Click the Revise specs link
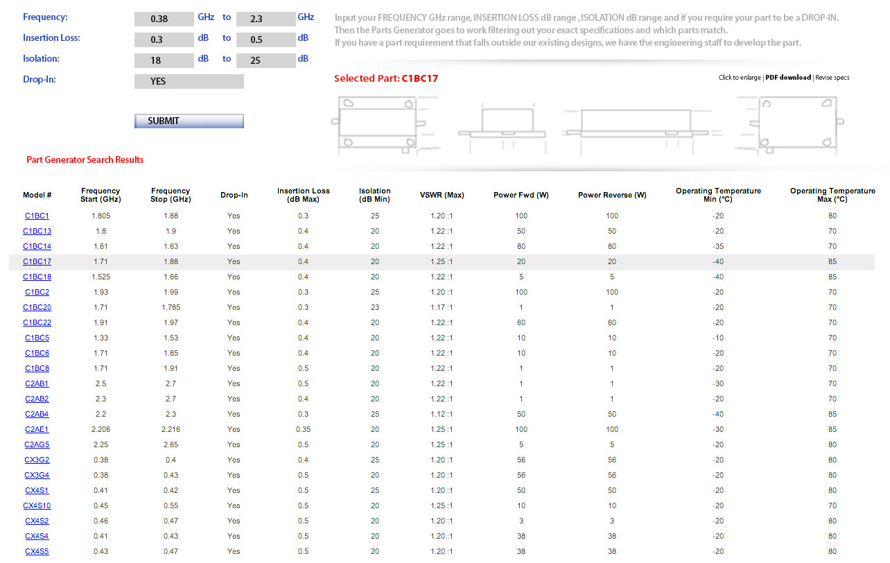890x563 pixels. [x=832, y=78]
